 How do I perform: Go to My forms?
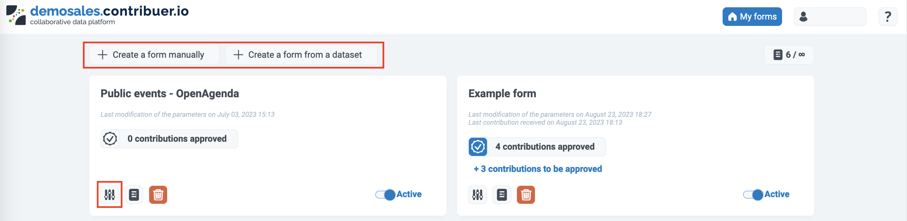point(752,17)
